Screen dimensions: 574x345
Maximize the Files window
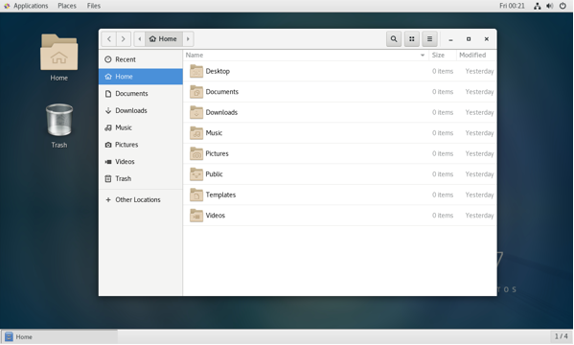[469, 39]
